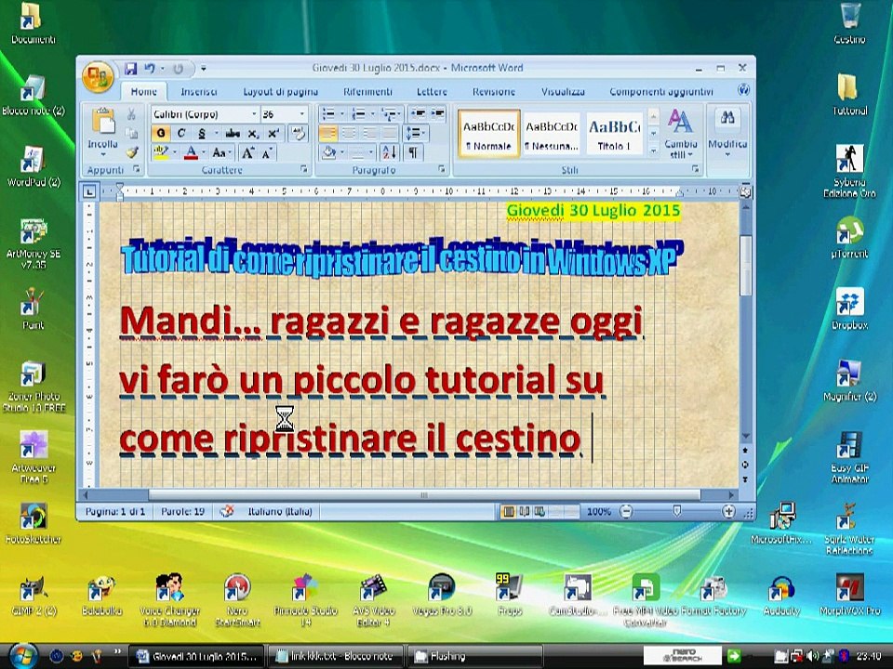Shrink the font size with smaller A
The width and height of the screenshot is (893, 669).
click(x=267, y=152)
